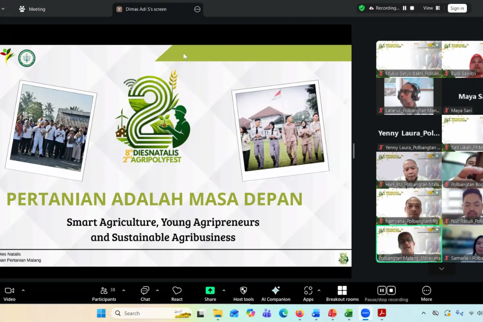Launch AI Companion
The width and height of the screenshot is (483, 322).
[x=276, y=293]
